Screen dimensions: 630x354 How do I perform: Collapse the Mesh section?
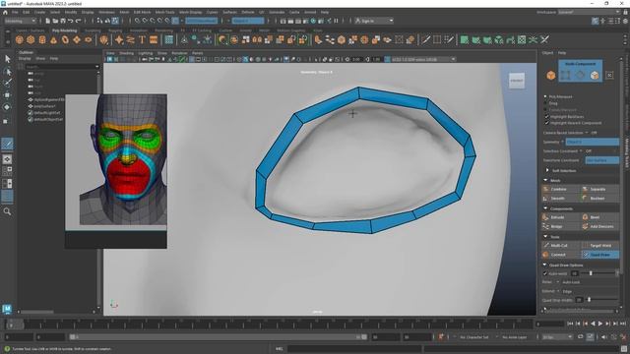tap(545, 180)
